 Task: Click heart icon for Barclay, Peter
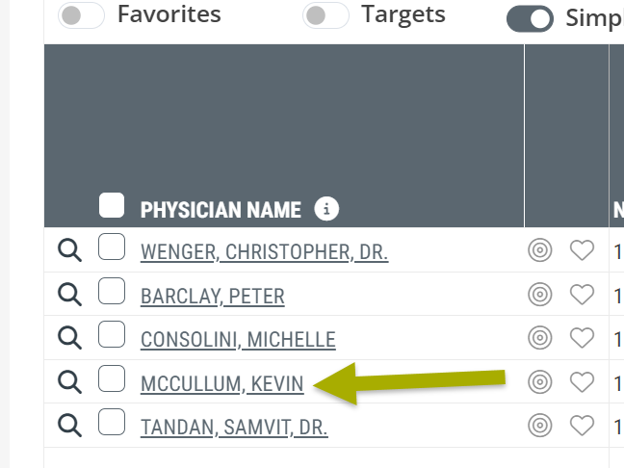click(x=582, y=295)
